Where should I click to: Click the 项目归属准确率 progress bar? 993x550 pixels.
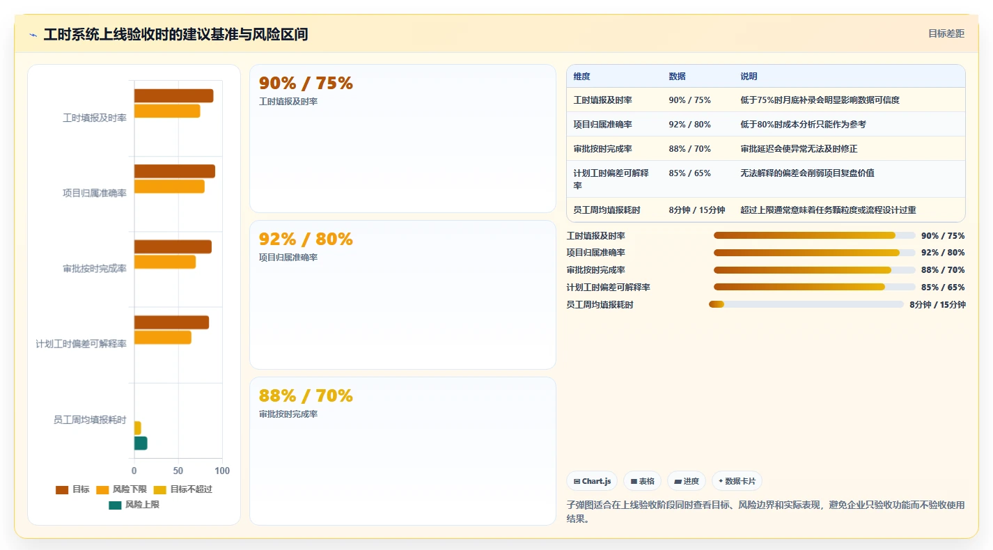click(x=814, y=253)
